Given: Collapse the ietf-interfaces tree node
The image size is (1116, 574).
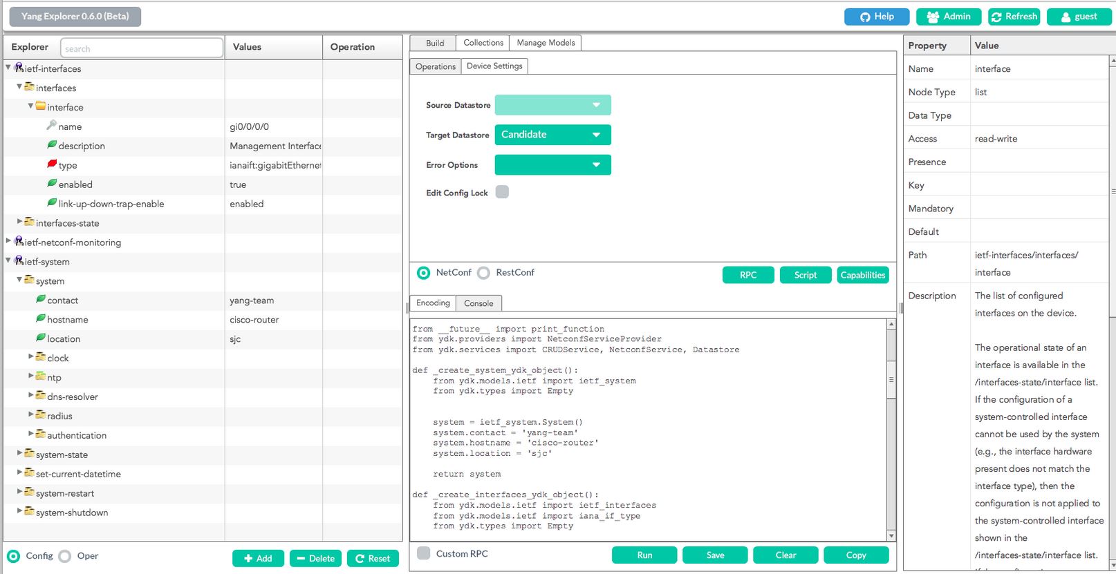Looking at the screenshot, I should coord(8,68).
